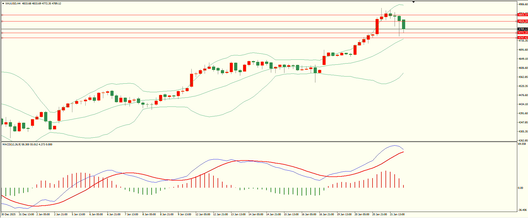Image resolution: width=528 pixels, height=218 pixels.
Task: Click the right handle of the 4747.42 line
Action: pos(516,38)
